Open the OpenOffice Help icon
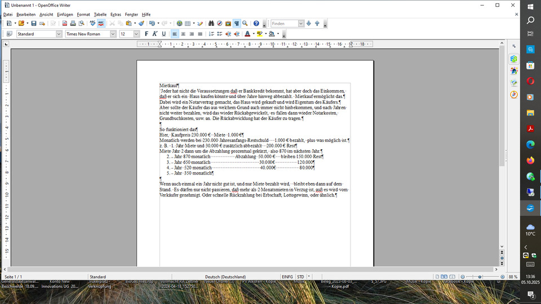This screenshot has height=304, width=541. point(256,24)
